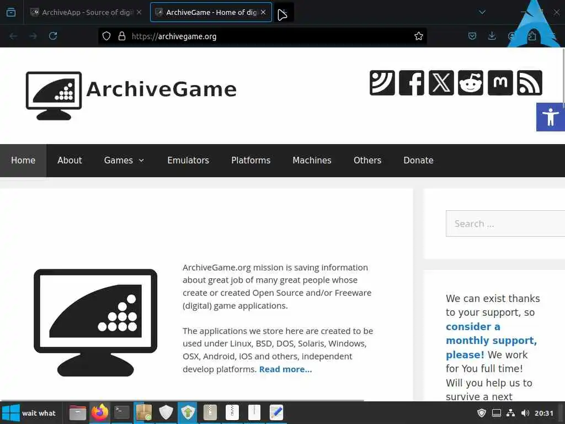The width and height of the screenshot is (565, 424).
Task: Open the Donate menu item
Action: [x=418, y=161]
